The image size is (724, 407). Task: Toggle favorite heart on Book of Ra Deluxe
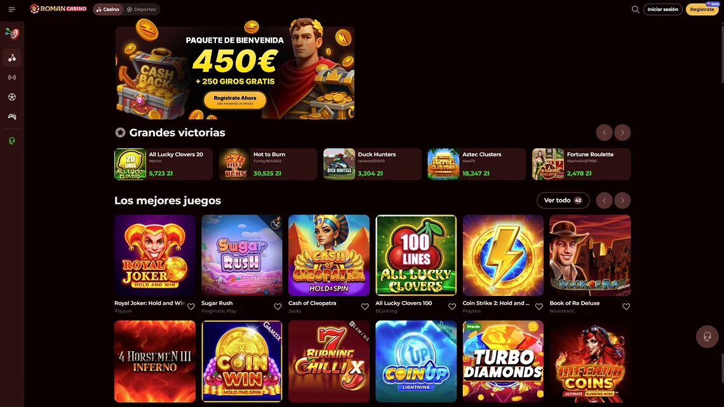[x=626, y=307]
